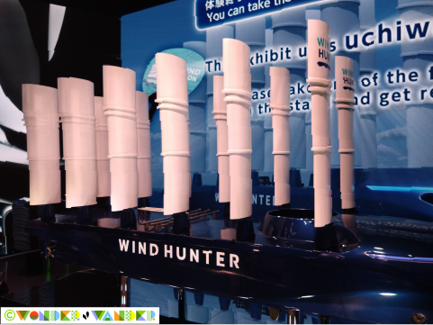Click the 'Th' exhibit text beside the badge
Viewport: 433px width, 325px height.
pos(213,65)
